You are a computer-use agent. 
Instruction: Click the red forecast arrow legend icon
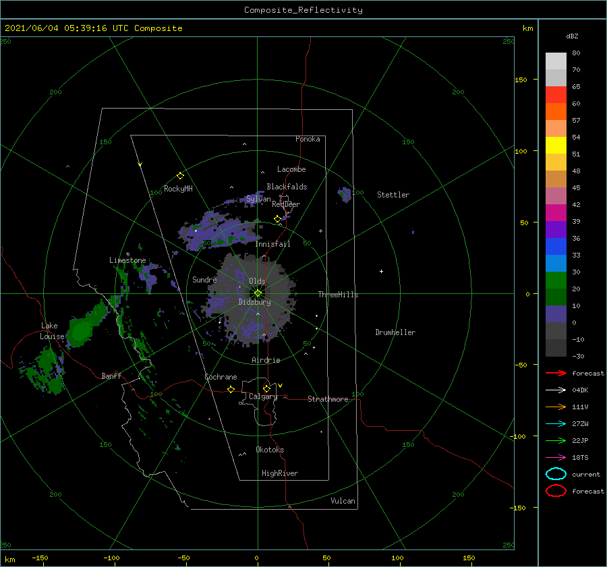556,373
